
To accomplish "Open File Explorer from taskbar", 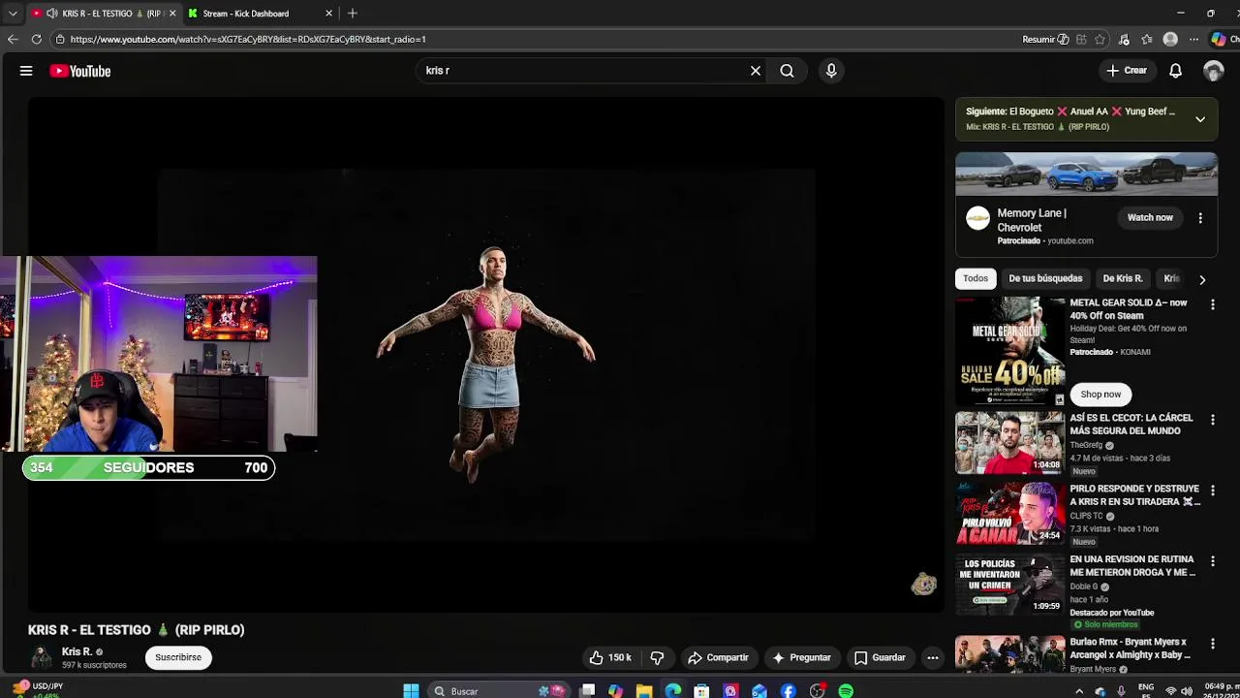I will click(644, 691).
